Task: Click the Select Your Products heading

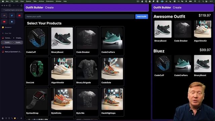Action: (x=44, y=23)
